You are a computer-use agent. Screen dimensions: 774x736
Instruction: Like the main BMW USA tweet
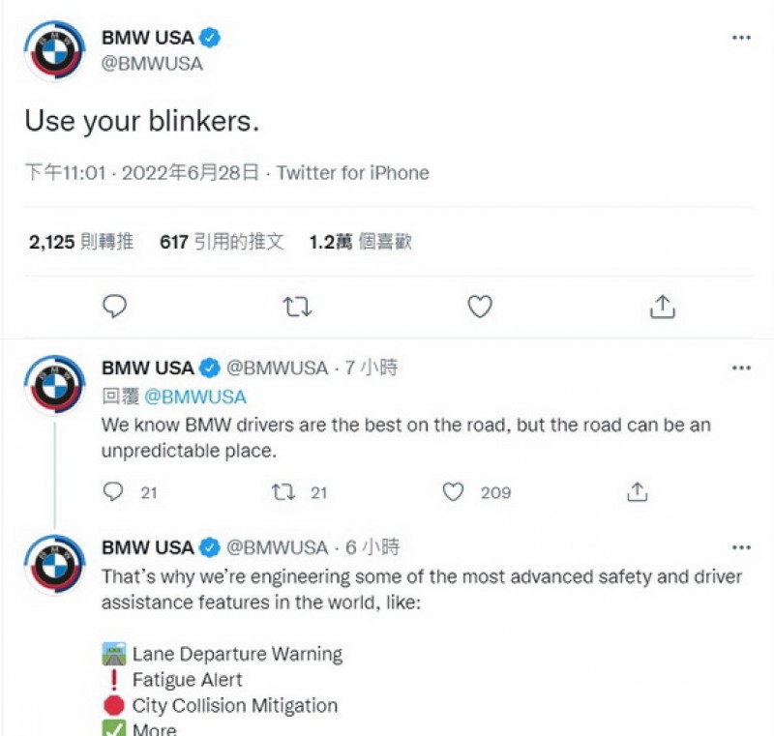[x=480, y=307]
